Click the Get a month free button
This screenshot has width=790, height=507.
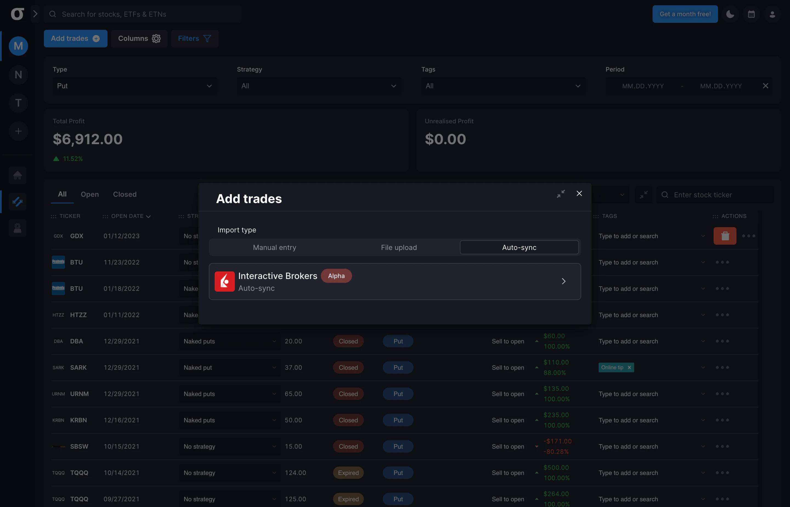point(685,14)
